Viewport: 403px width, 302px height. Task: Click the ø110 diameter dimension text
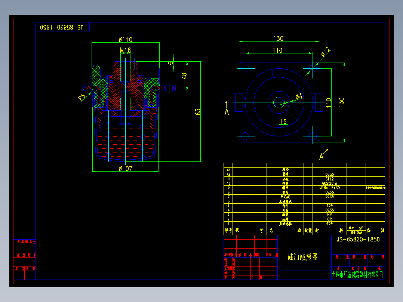pos(126,40)
